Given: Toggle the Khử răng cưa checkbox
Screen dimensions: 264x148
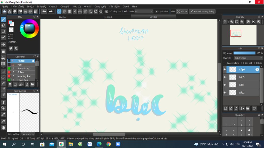Looking at the screenshot, I should point(106,11).
